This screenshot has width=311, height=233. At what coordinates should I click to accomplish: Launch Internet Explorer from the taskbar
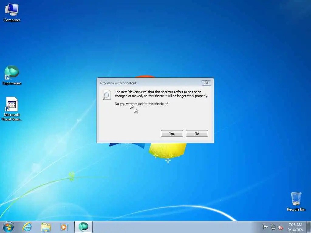tap(27, 227)
